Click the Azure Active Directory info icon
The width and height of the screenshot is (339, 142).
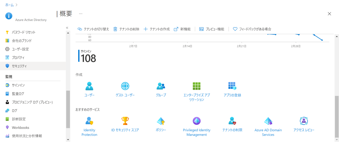pyautogui.click(x=9, y=16)
